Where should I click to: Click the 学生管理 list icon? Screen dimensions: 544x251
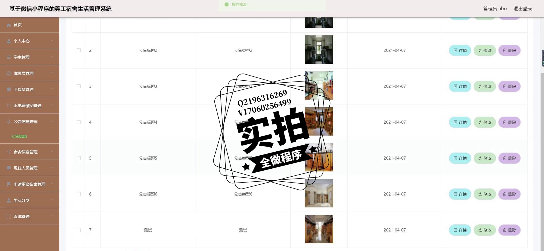click(9, 57)
